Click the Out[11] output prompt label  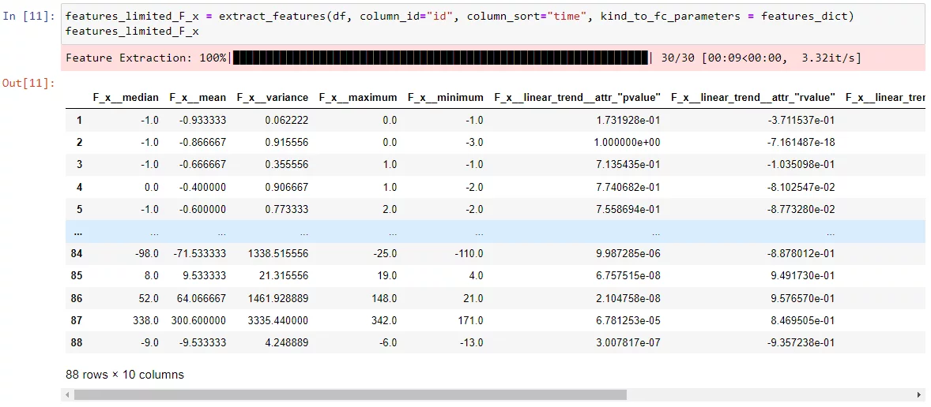(28, 83)
